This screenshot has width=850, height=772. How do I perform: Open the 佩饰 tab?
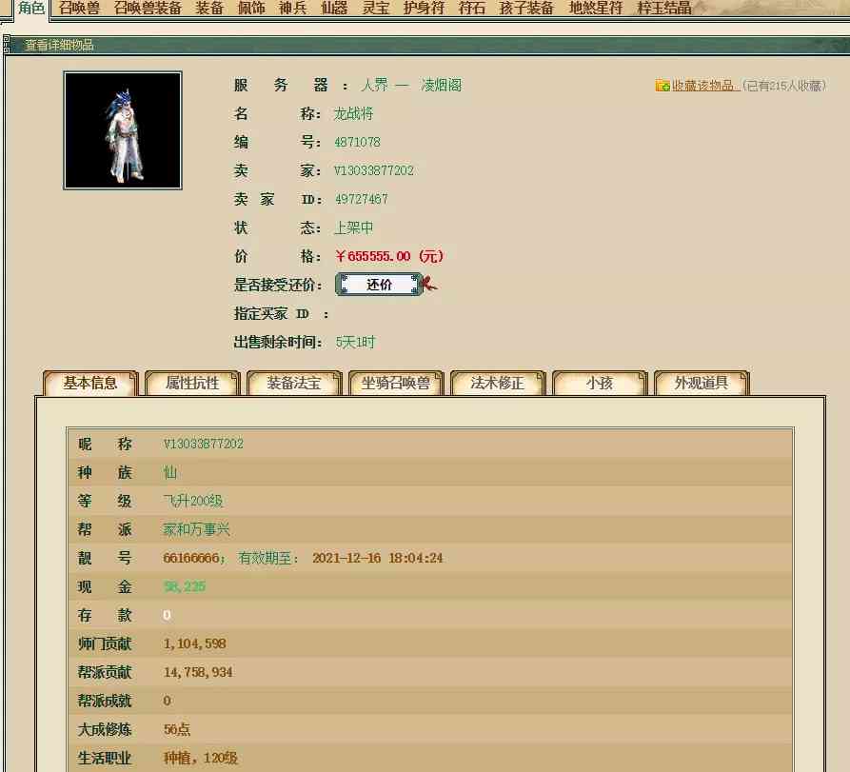pyautogui.click(x=251, y=9)
